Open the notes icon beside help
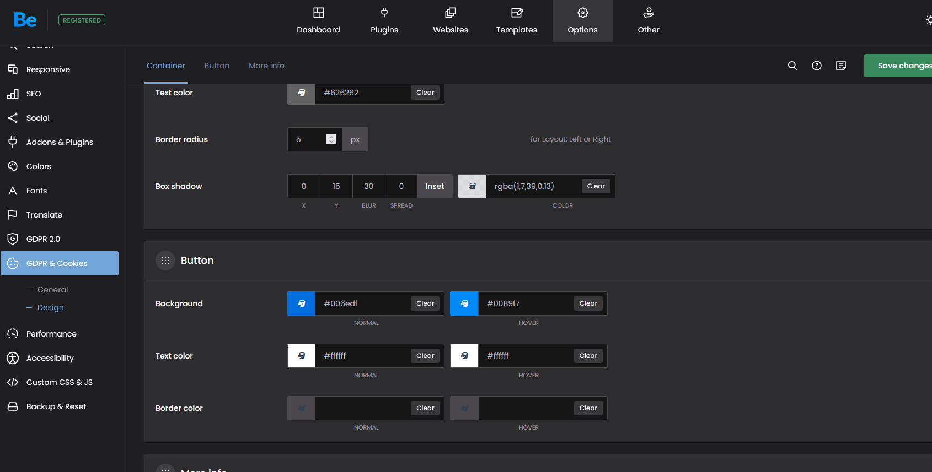Viewport: 932px width, 472px height. click(841, 66)
